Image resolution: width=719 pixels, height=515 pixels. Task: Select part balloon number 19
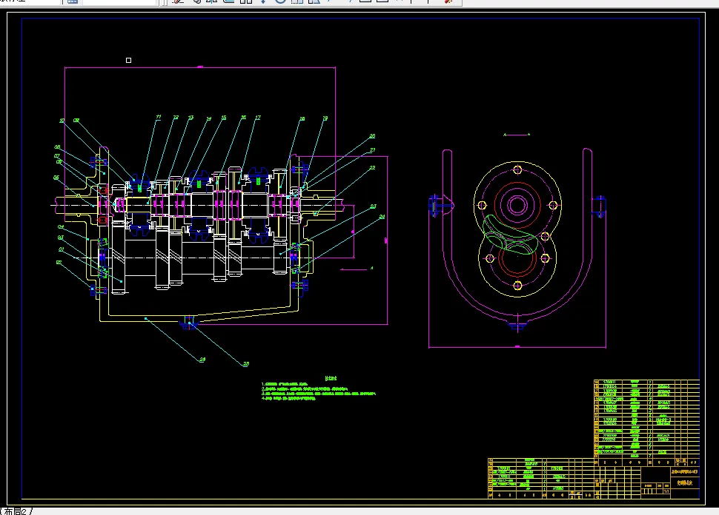325,118
